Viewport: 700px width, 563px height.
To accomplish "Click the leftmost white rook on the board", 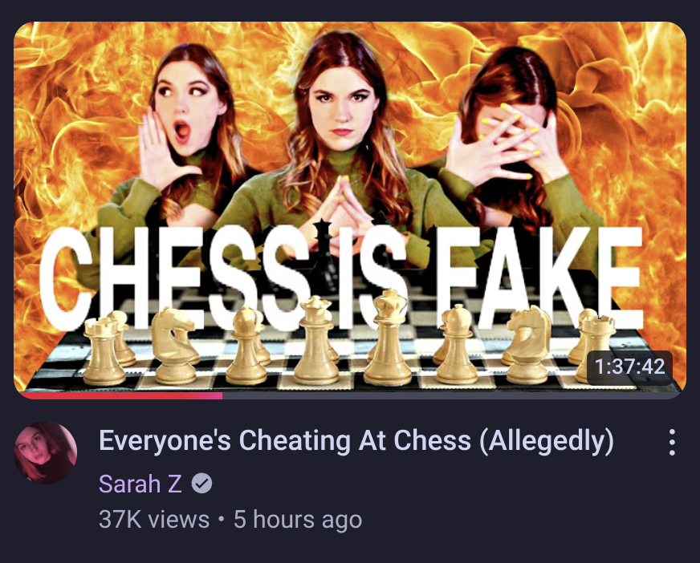I will (x=104, y=351).
